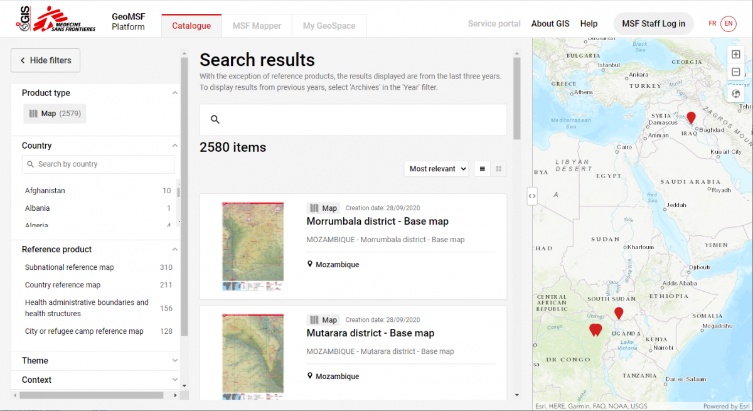The width and height of the screenshot is (753, 411).
Task: Switch language to FR
Action: point(712,23)
